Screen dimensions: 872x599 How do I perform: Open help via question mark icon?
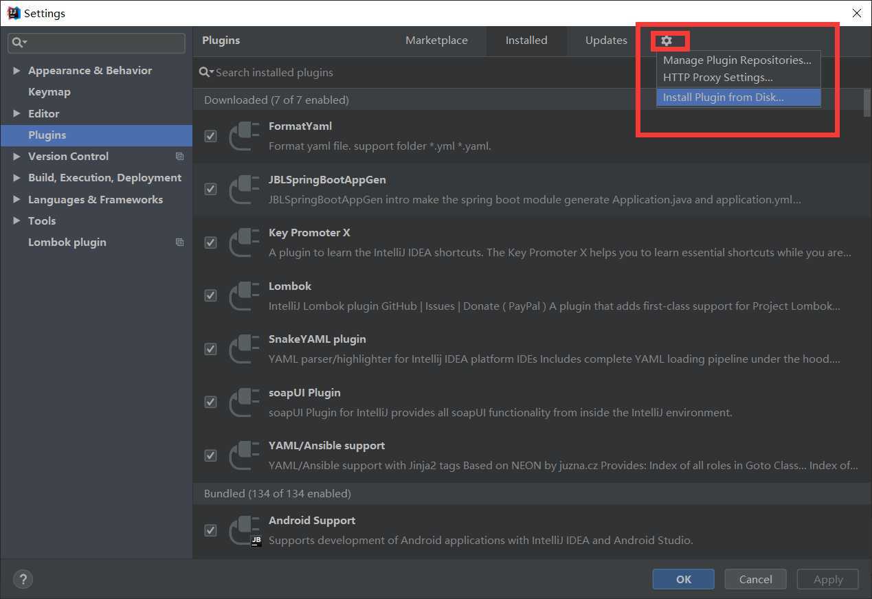point(23,579)
